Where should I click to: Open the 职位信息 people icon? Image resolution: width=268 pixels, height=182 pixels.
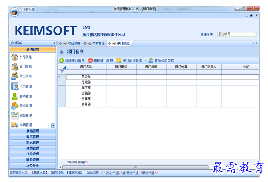click(x=15, y=76)
